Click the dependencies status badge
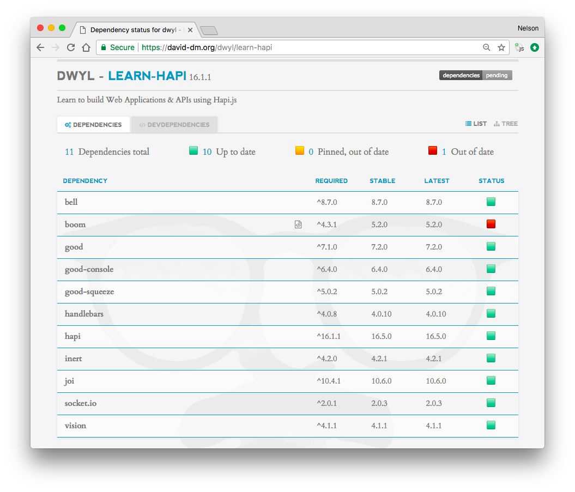This screenshot has width=575, height=492. [x=461, y=75]
